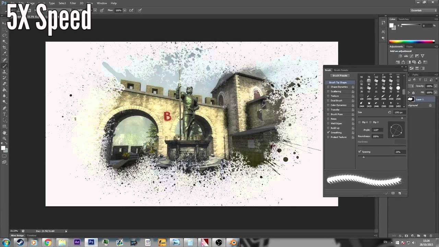The width and height of the screenshot is (439, 247).
Task: Click the Spacing slider handle
Action: 364,157
